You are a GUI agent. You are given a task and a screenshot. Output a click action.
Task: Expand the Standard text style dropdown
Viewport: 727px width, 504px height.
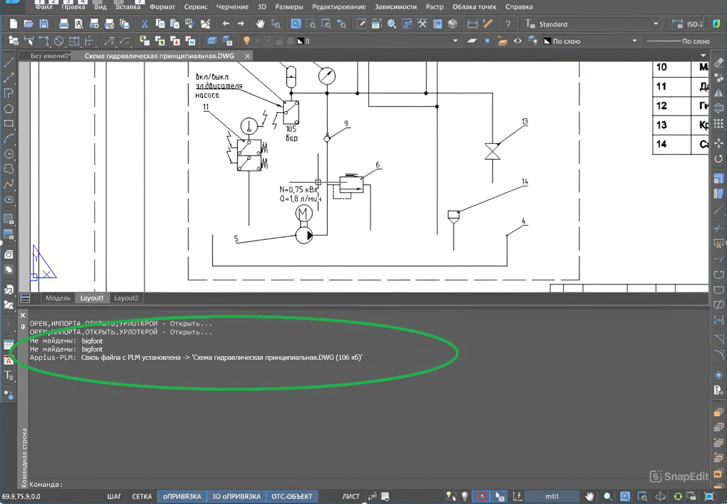pos(655,24)
